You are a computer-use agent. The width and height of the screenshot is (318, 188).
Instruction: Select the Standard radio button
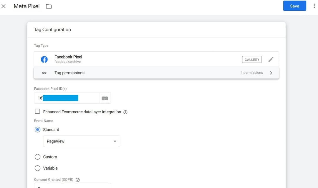[38, 129]
